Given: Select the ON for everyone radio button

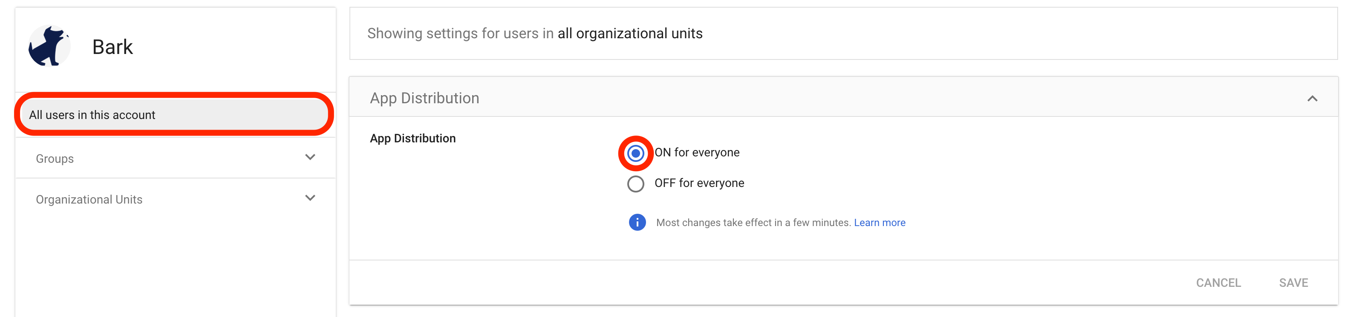Looking at the screenshot, I should [x=635, y=153].
